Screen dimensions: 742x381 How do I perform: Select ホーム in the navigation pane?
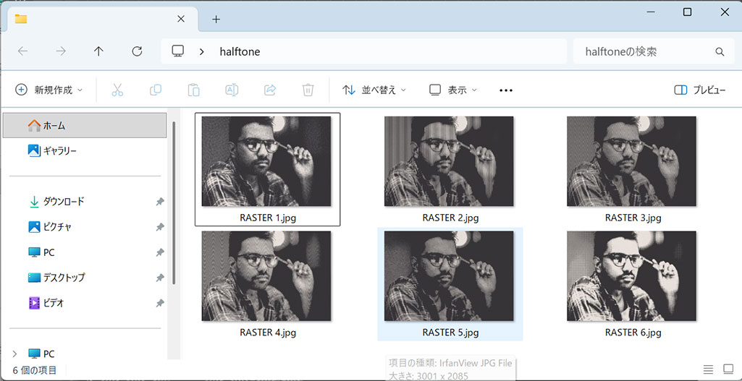click(x=85, y=125)
